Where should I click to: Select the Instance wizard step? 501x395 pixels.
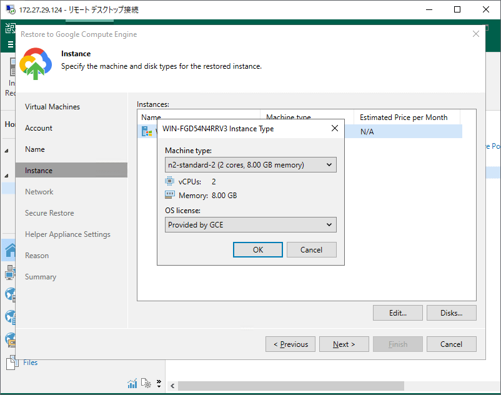pyautogui.click(x=72, y=171)
